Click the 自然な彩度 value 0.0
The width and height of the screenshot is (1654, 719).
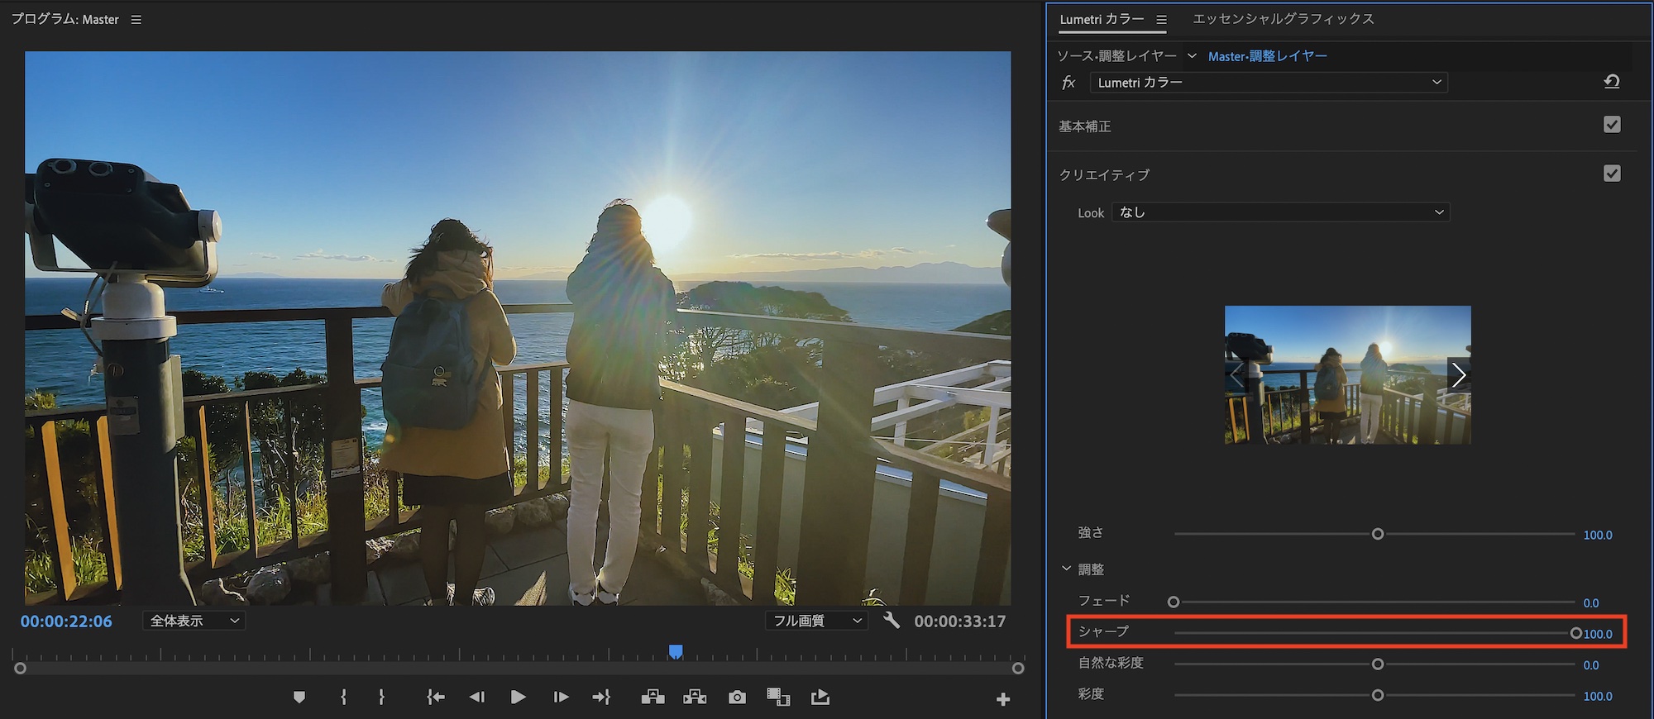tap(1591, 664)
